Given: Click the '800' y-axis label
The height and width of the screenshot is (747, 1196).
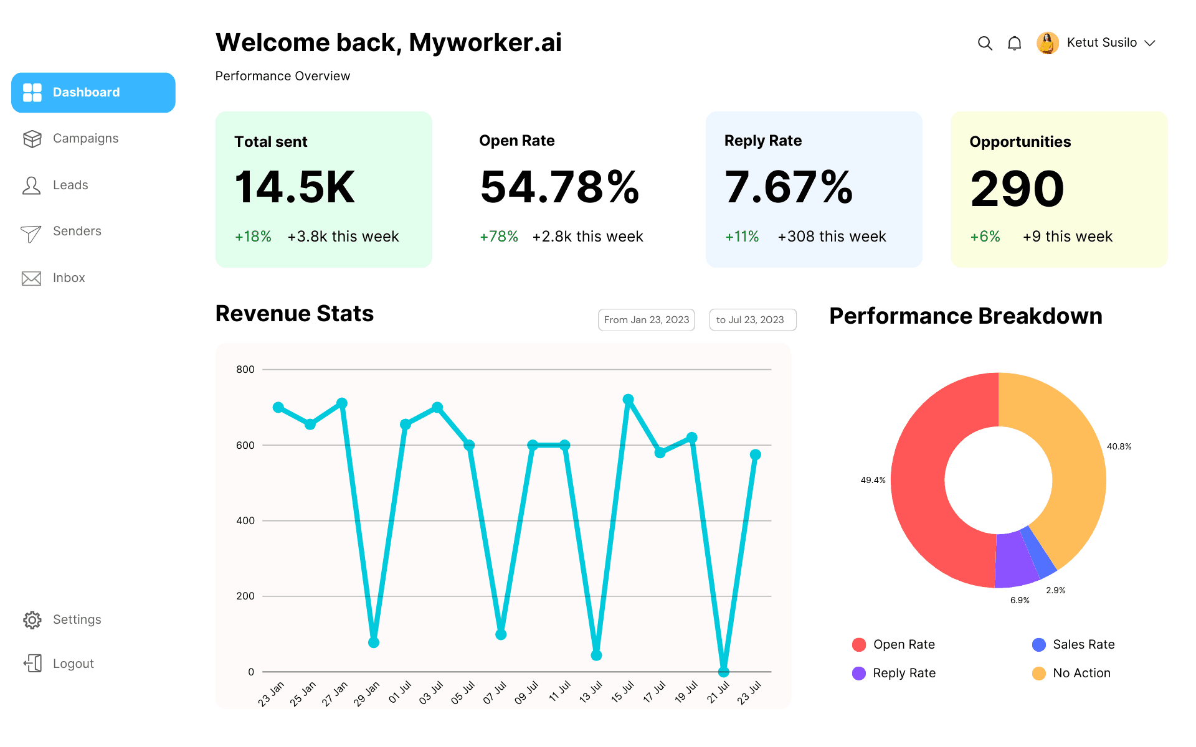Looking at the screenshot, I should pyautogui.click(x=245, y=370).
